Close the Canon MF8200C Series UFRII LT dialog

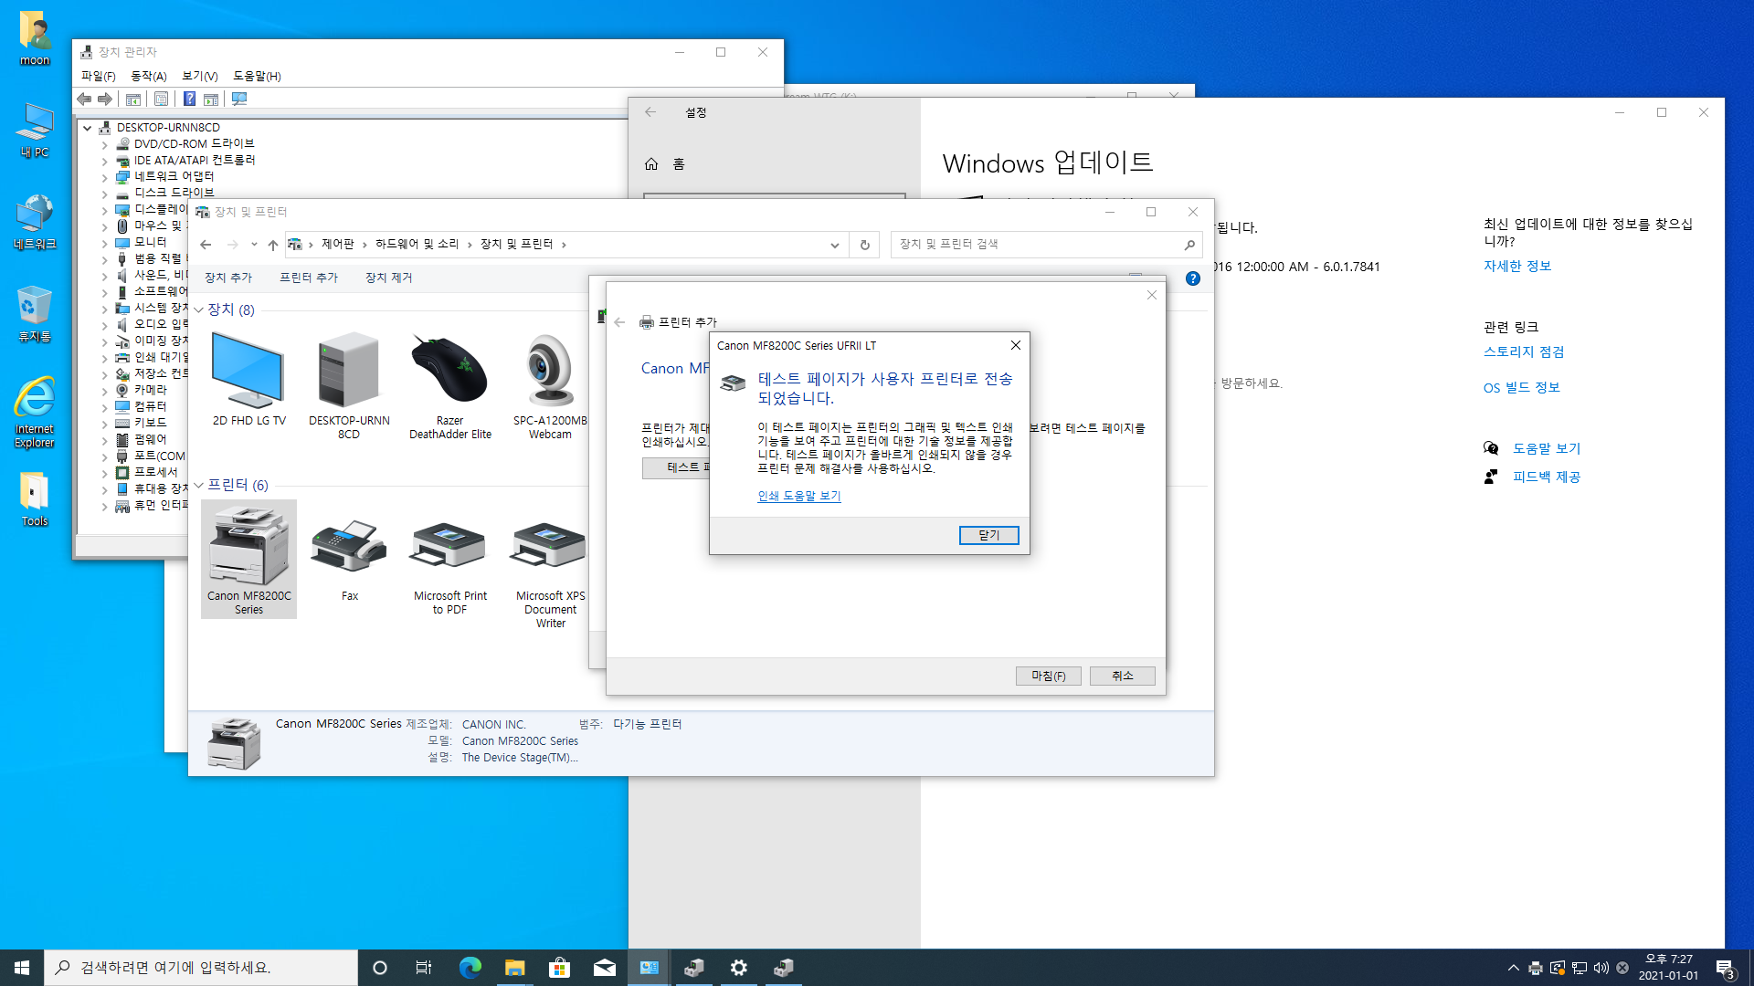pyautogui.click(x=1015, y=345)
